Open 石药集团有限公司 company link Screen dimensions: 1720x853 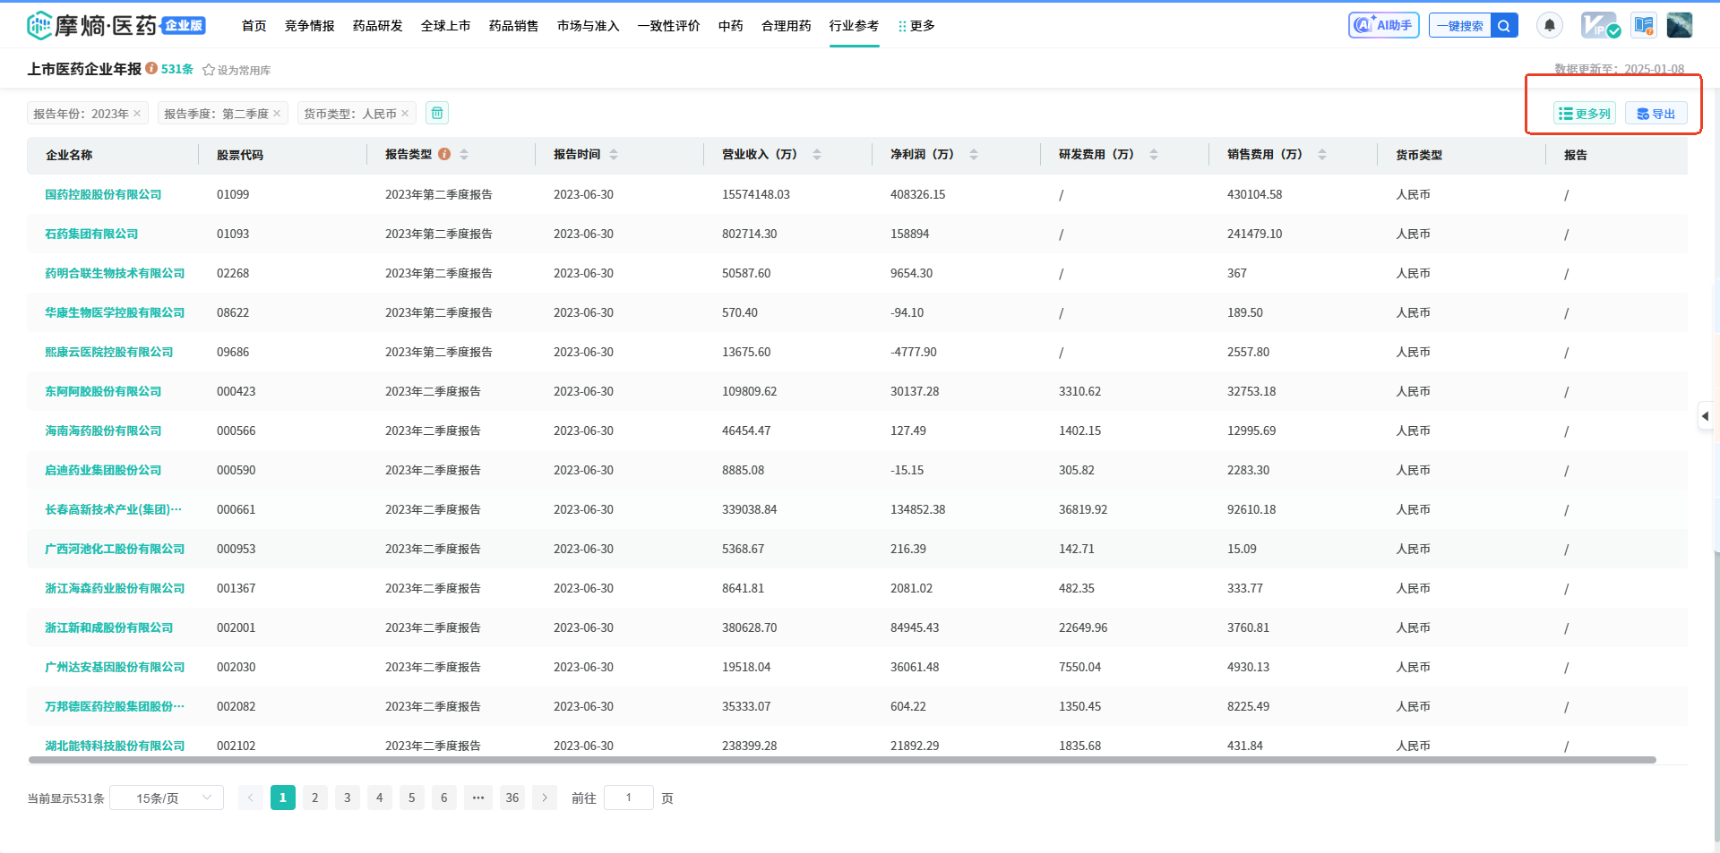point(91,234)
